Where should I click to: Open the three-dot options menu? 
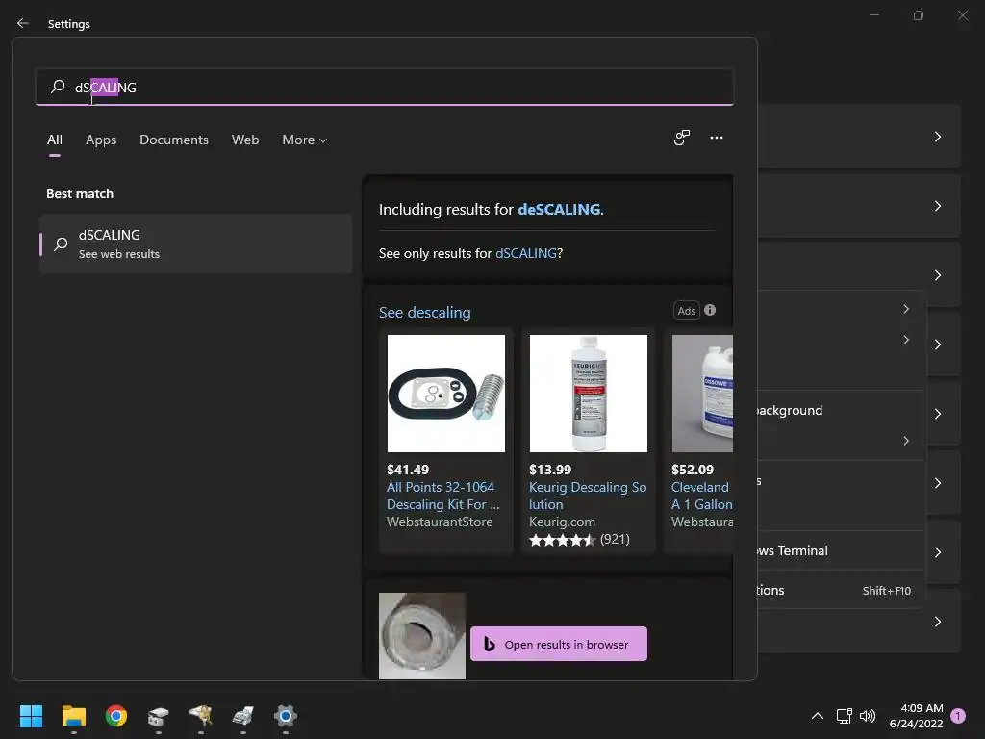click(716, 138)
